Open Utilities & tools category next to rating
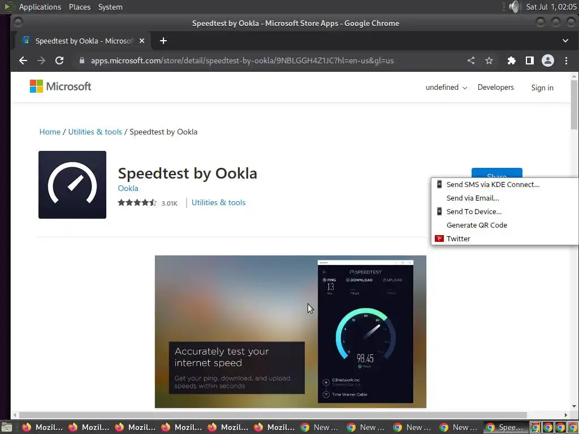 click(218, 203)
